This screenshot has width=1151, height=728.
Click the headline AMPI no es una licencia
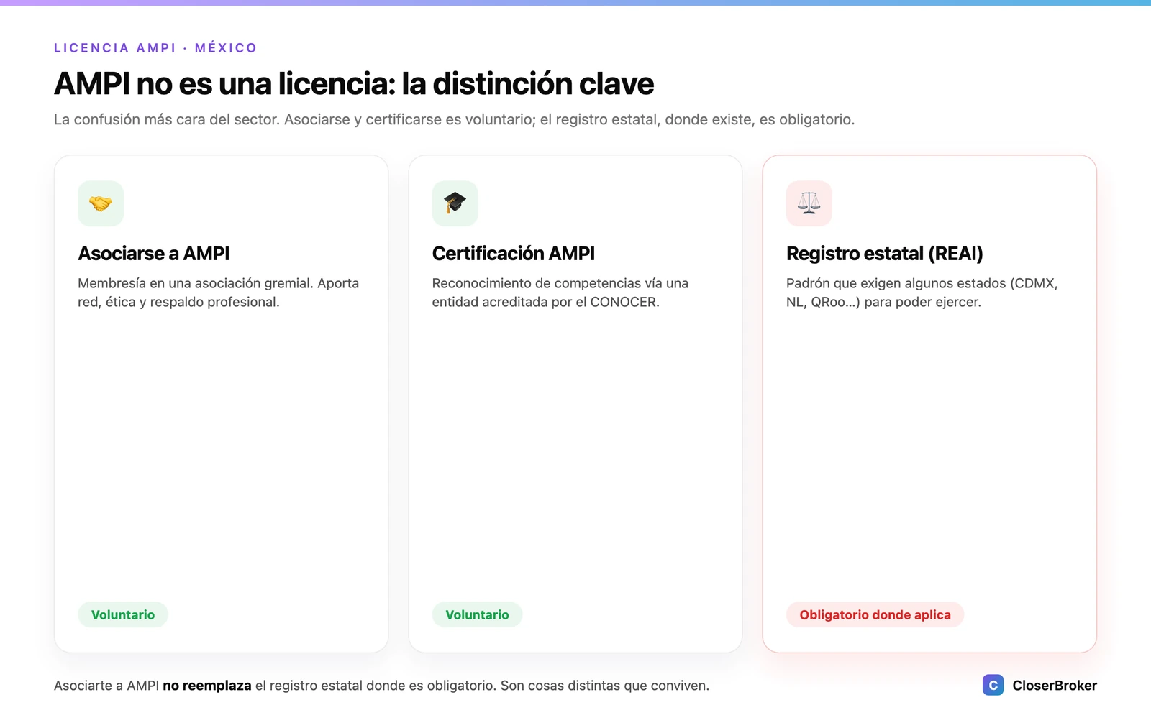pos(354,84)
